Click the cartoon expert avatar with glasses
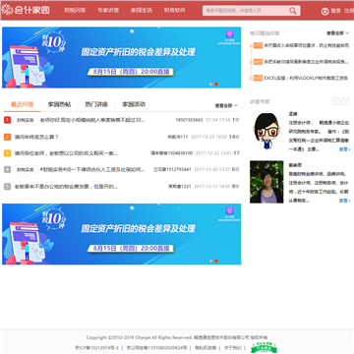Screen dimensions: 354x354 [266, 132]
